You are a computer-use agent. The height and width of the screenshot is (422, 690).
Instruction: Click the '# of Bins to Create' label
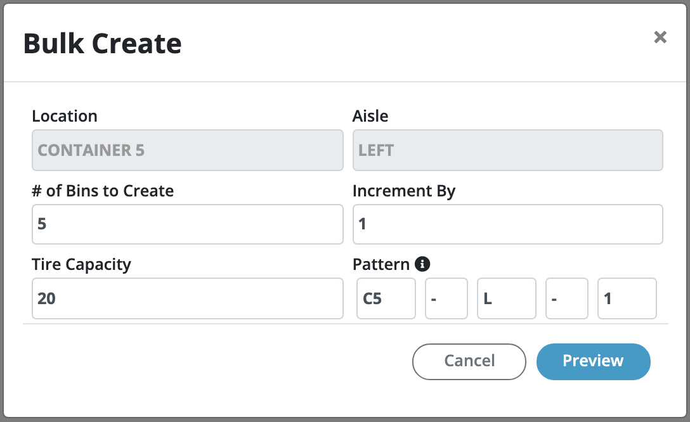pyautogui.click(x=103, y=191)
